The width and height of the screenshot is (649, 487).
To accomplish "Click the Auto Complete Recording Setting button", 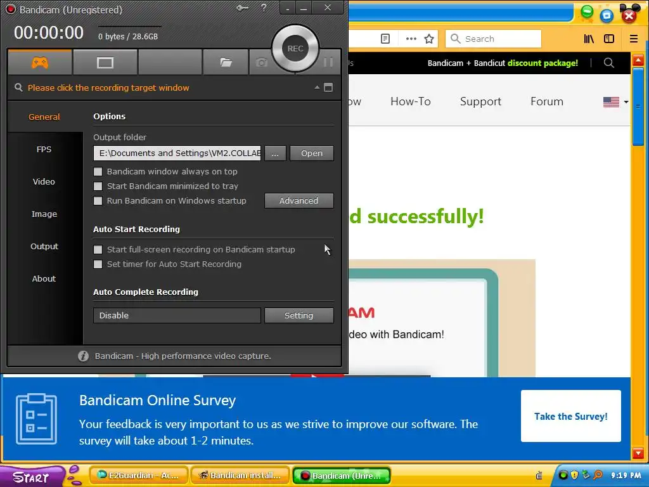I will (299, 316).
